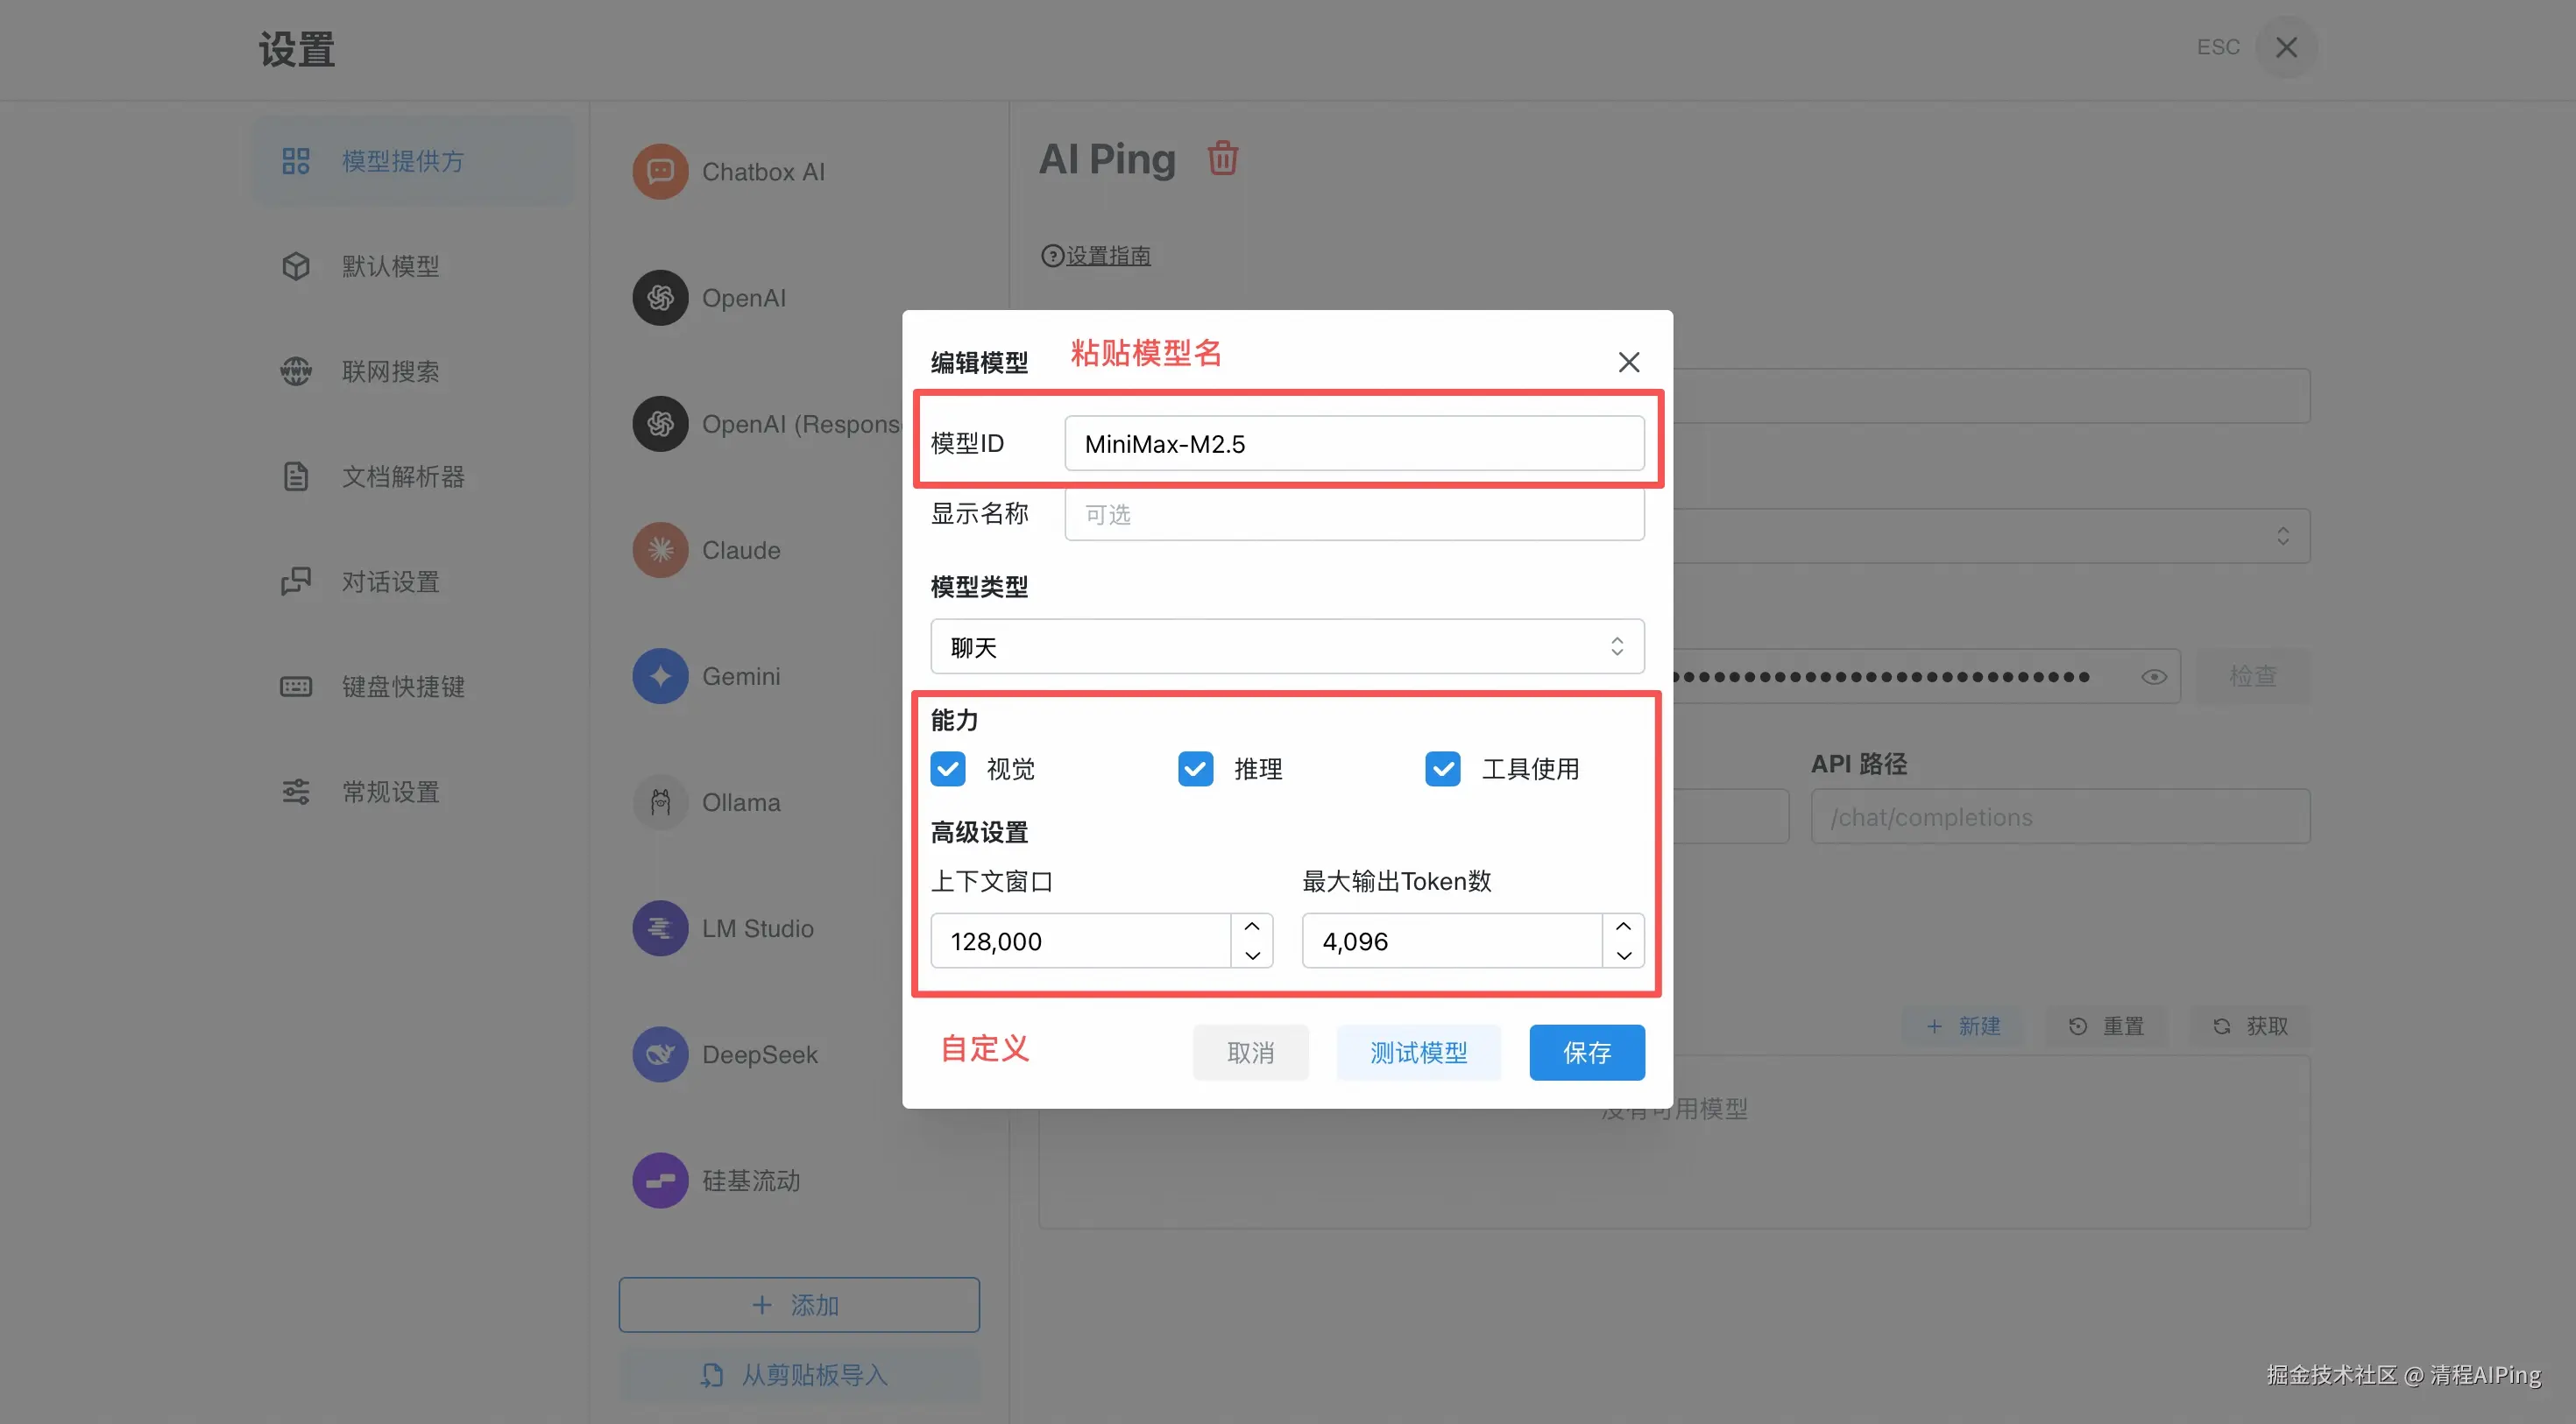Decrease 最大输出Token数 with down arrow
Screen dimensions: 2576x1424
coord(1623,955)
